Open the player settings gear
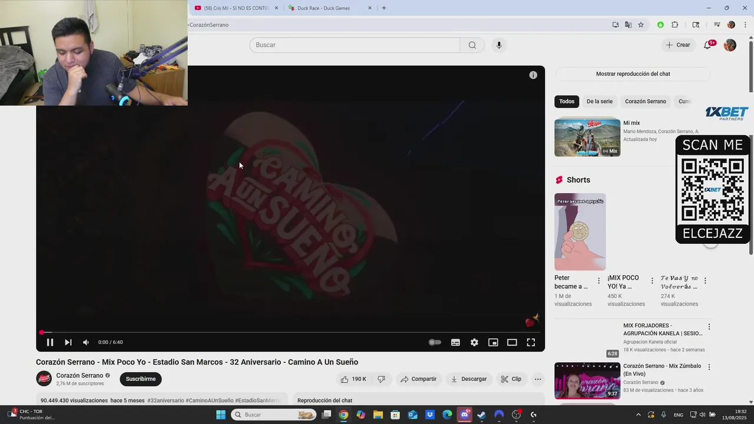This screenshot has width=754, height=424. [x=474, y=342]
